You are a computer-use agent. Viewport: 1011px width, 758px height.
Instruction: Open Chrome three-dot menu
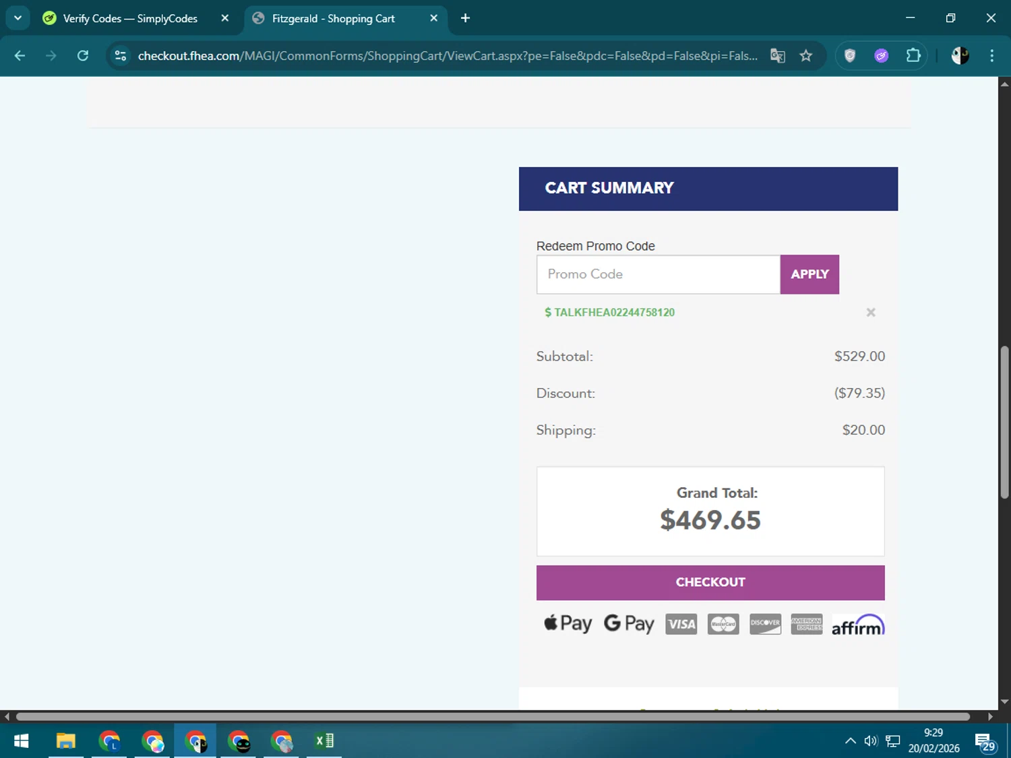[x=991, y=56]
